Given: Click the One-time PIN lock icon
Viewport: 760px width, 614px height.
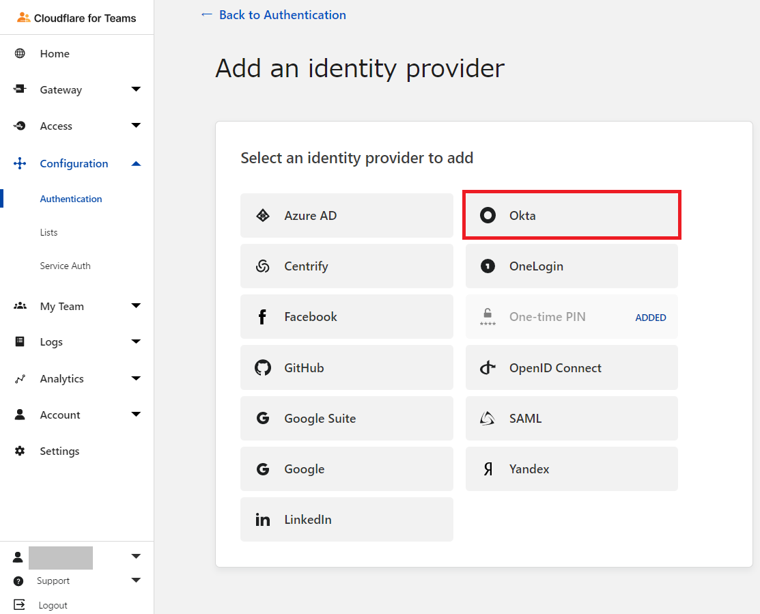Looking at the screenshot, I should pos(488,317).
